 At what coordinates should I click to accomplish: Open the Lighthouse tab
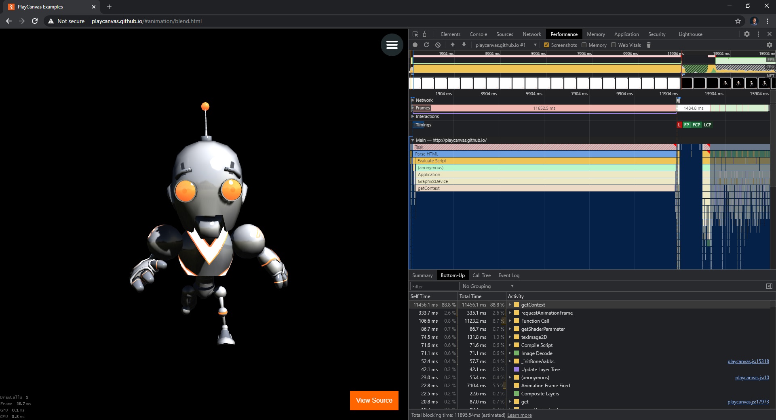(x=690, y=34)
